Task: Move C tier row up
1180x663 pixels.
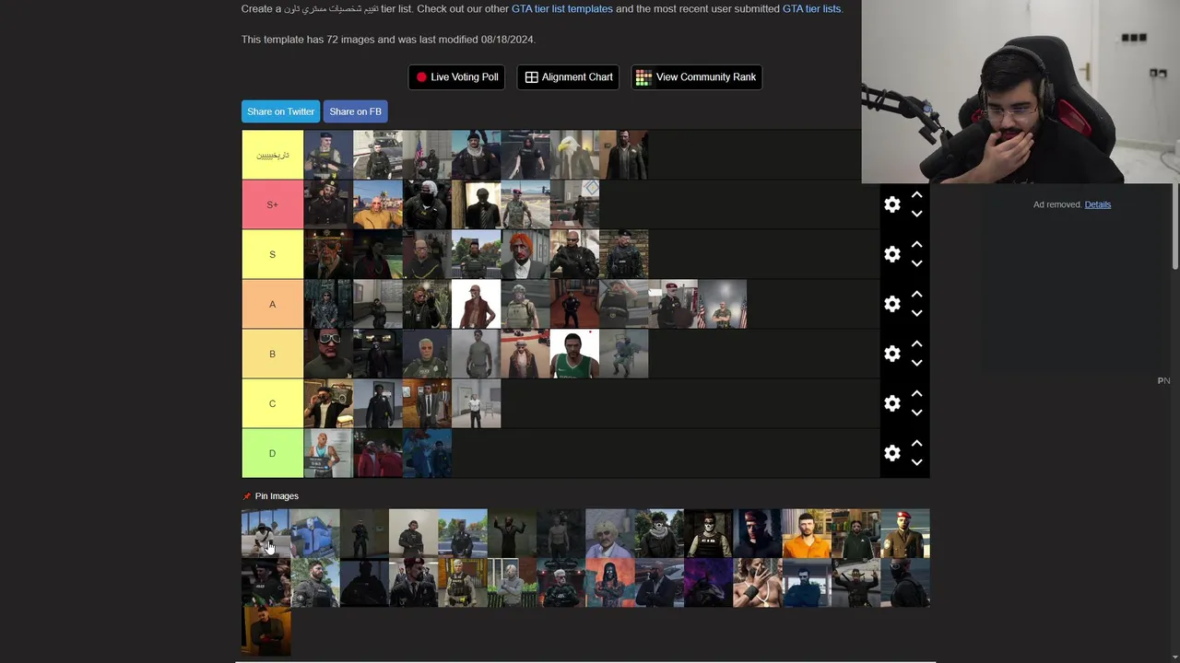Action: 916,394
